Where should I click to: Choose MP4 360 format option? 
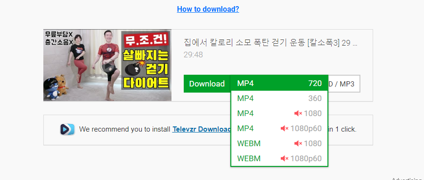(x=279, y=99)
